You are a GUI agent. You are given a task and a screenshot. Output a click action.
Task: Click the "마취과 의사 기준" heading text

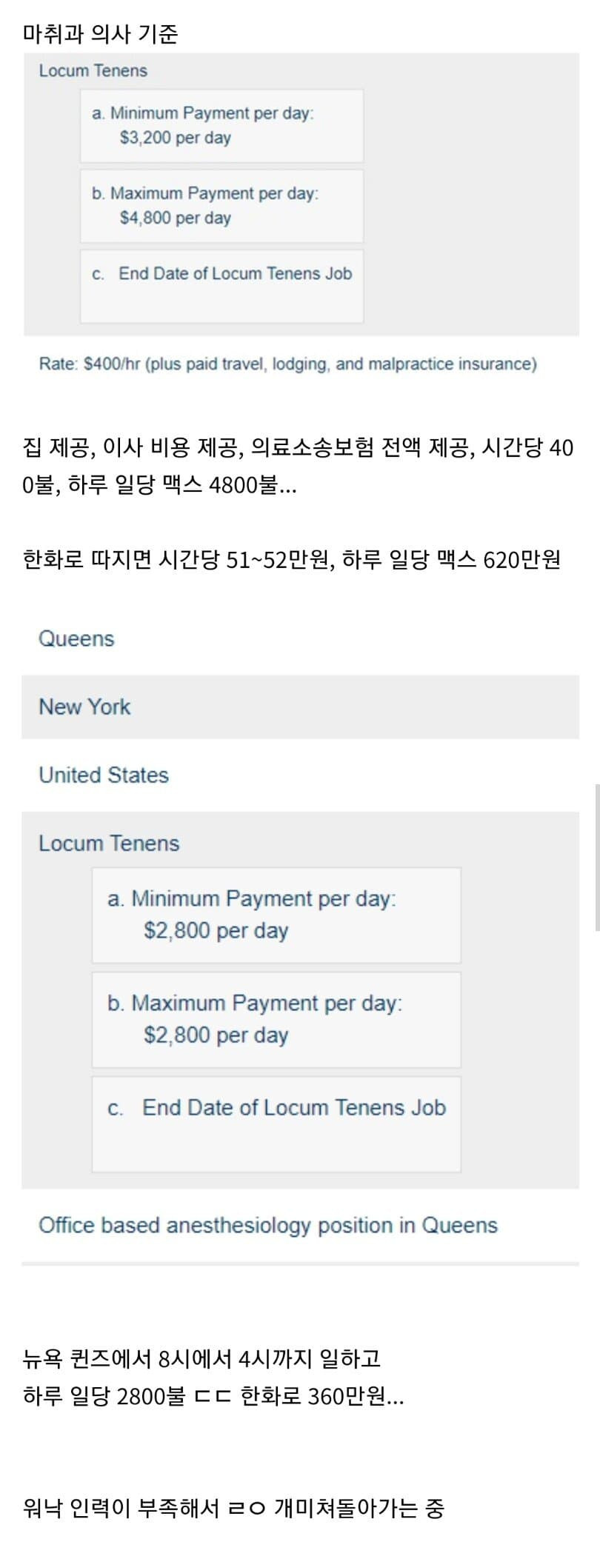(101, 33)
